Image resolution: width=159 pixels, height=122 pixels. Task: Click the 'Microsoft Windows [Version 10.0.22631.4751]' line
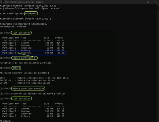(x=28, y=6)
